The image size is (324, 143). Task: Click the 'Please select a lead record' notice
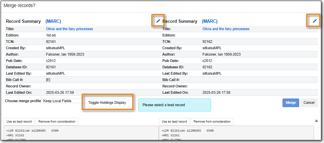tap(175, 105)
